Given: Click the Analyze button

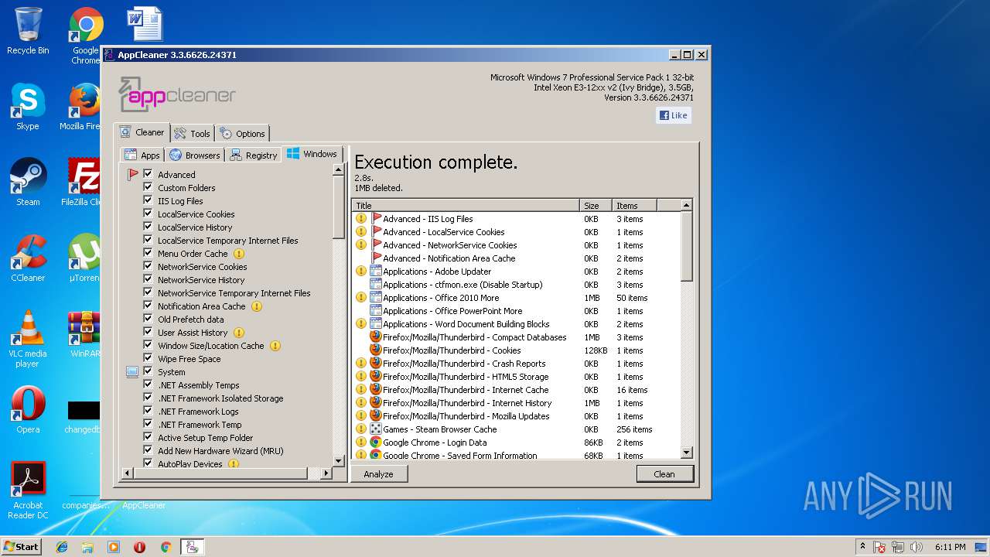Looking at the screenshot, I should click(x=378, y=474).
